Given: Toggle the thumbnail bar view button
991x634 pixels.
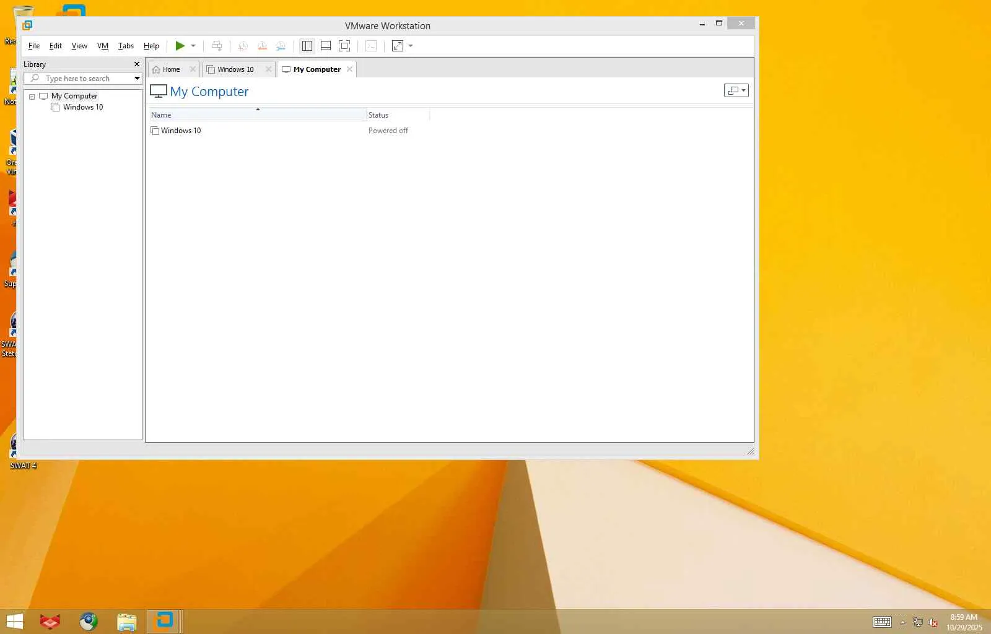Looking at the screenshot, I should coord(326,46).
